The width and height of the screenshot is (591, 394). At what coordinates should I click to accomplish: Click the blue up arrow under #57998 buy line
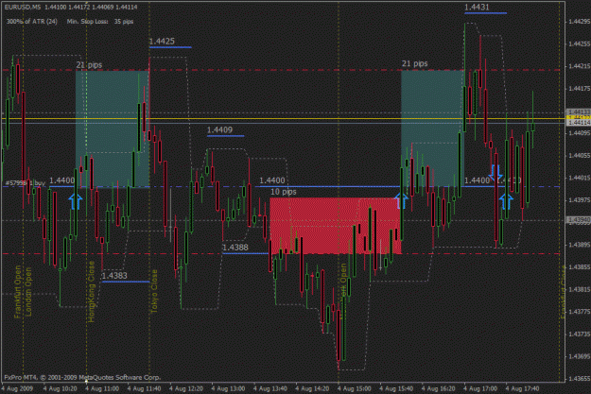tap(76, 201)
